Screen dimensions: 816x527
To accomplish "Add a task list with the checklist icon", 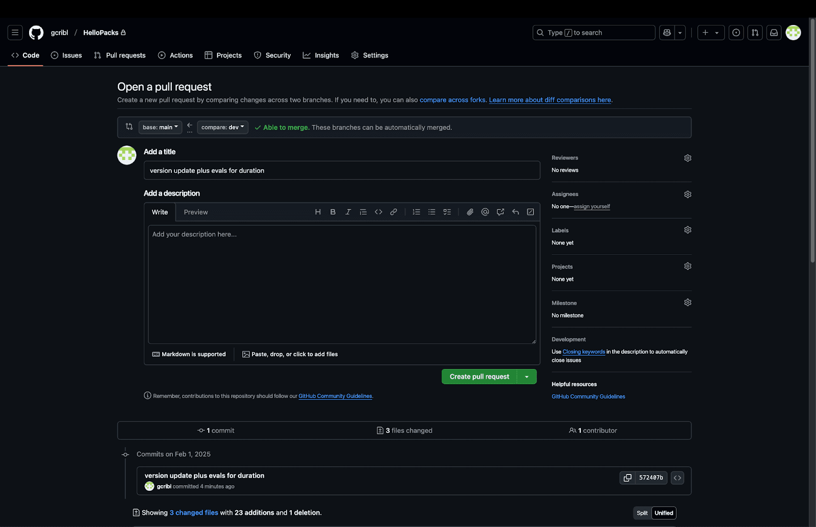I will tap(447, 212).
